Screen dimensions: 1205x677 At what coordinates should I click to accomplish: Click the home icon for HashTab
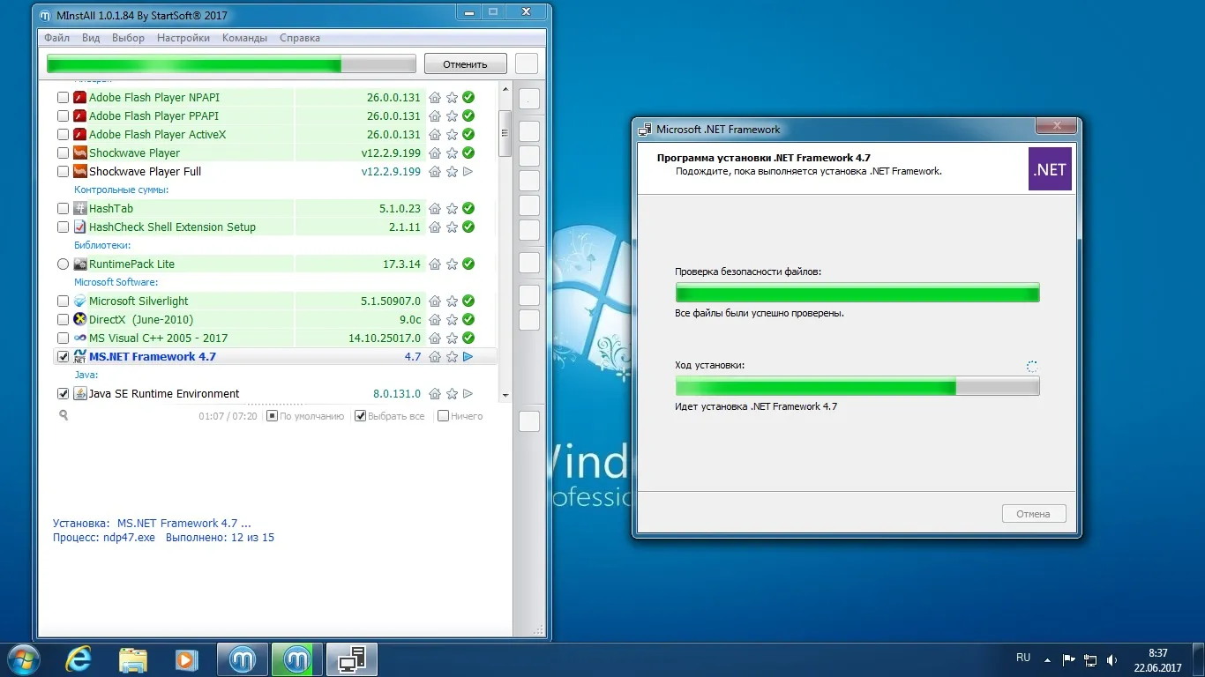[435, 209]
